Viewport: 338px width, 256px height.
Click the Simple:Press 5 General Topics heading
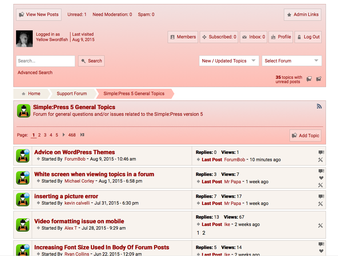coord(74,107)
